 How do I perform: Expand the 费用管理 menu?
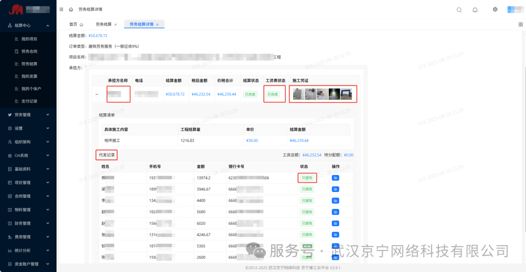click(x=28, y=237)
